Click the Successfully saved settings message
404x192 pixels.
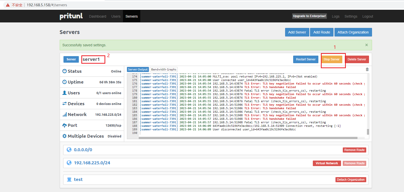(x=84, y=45)
